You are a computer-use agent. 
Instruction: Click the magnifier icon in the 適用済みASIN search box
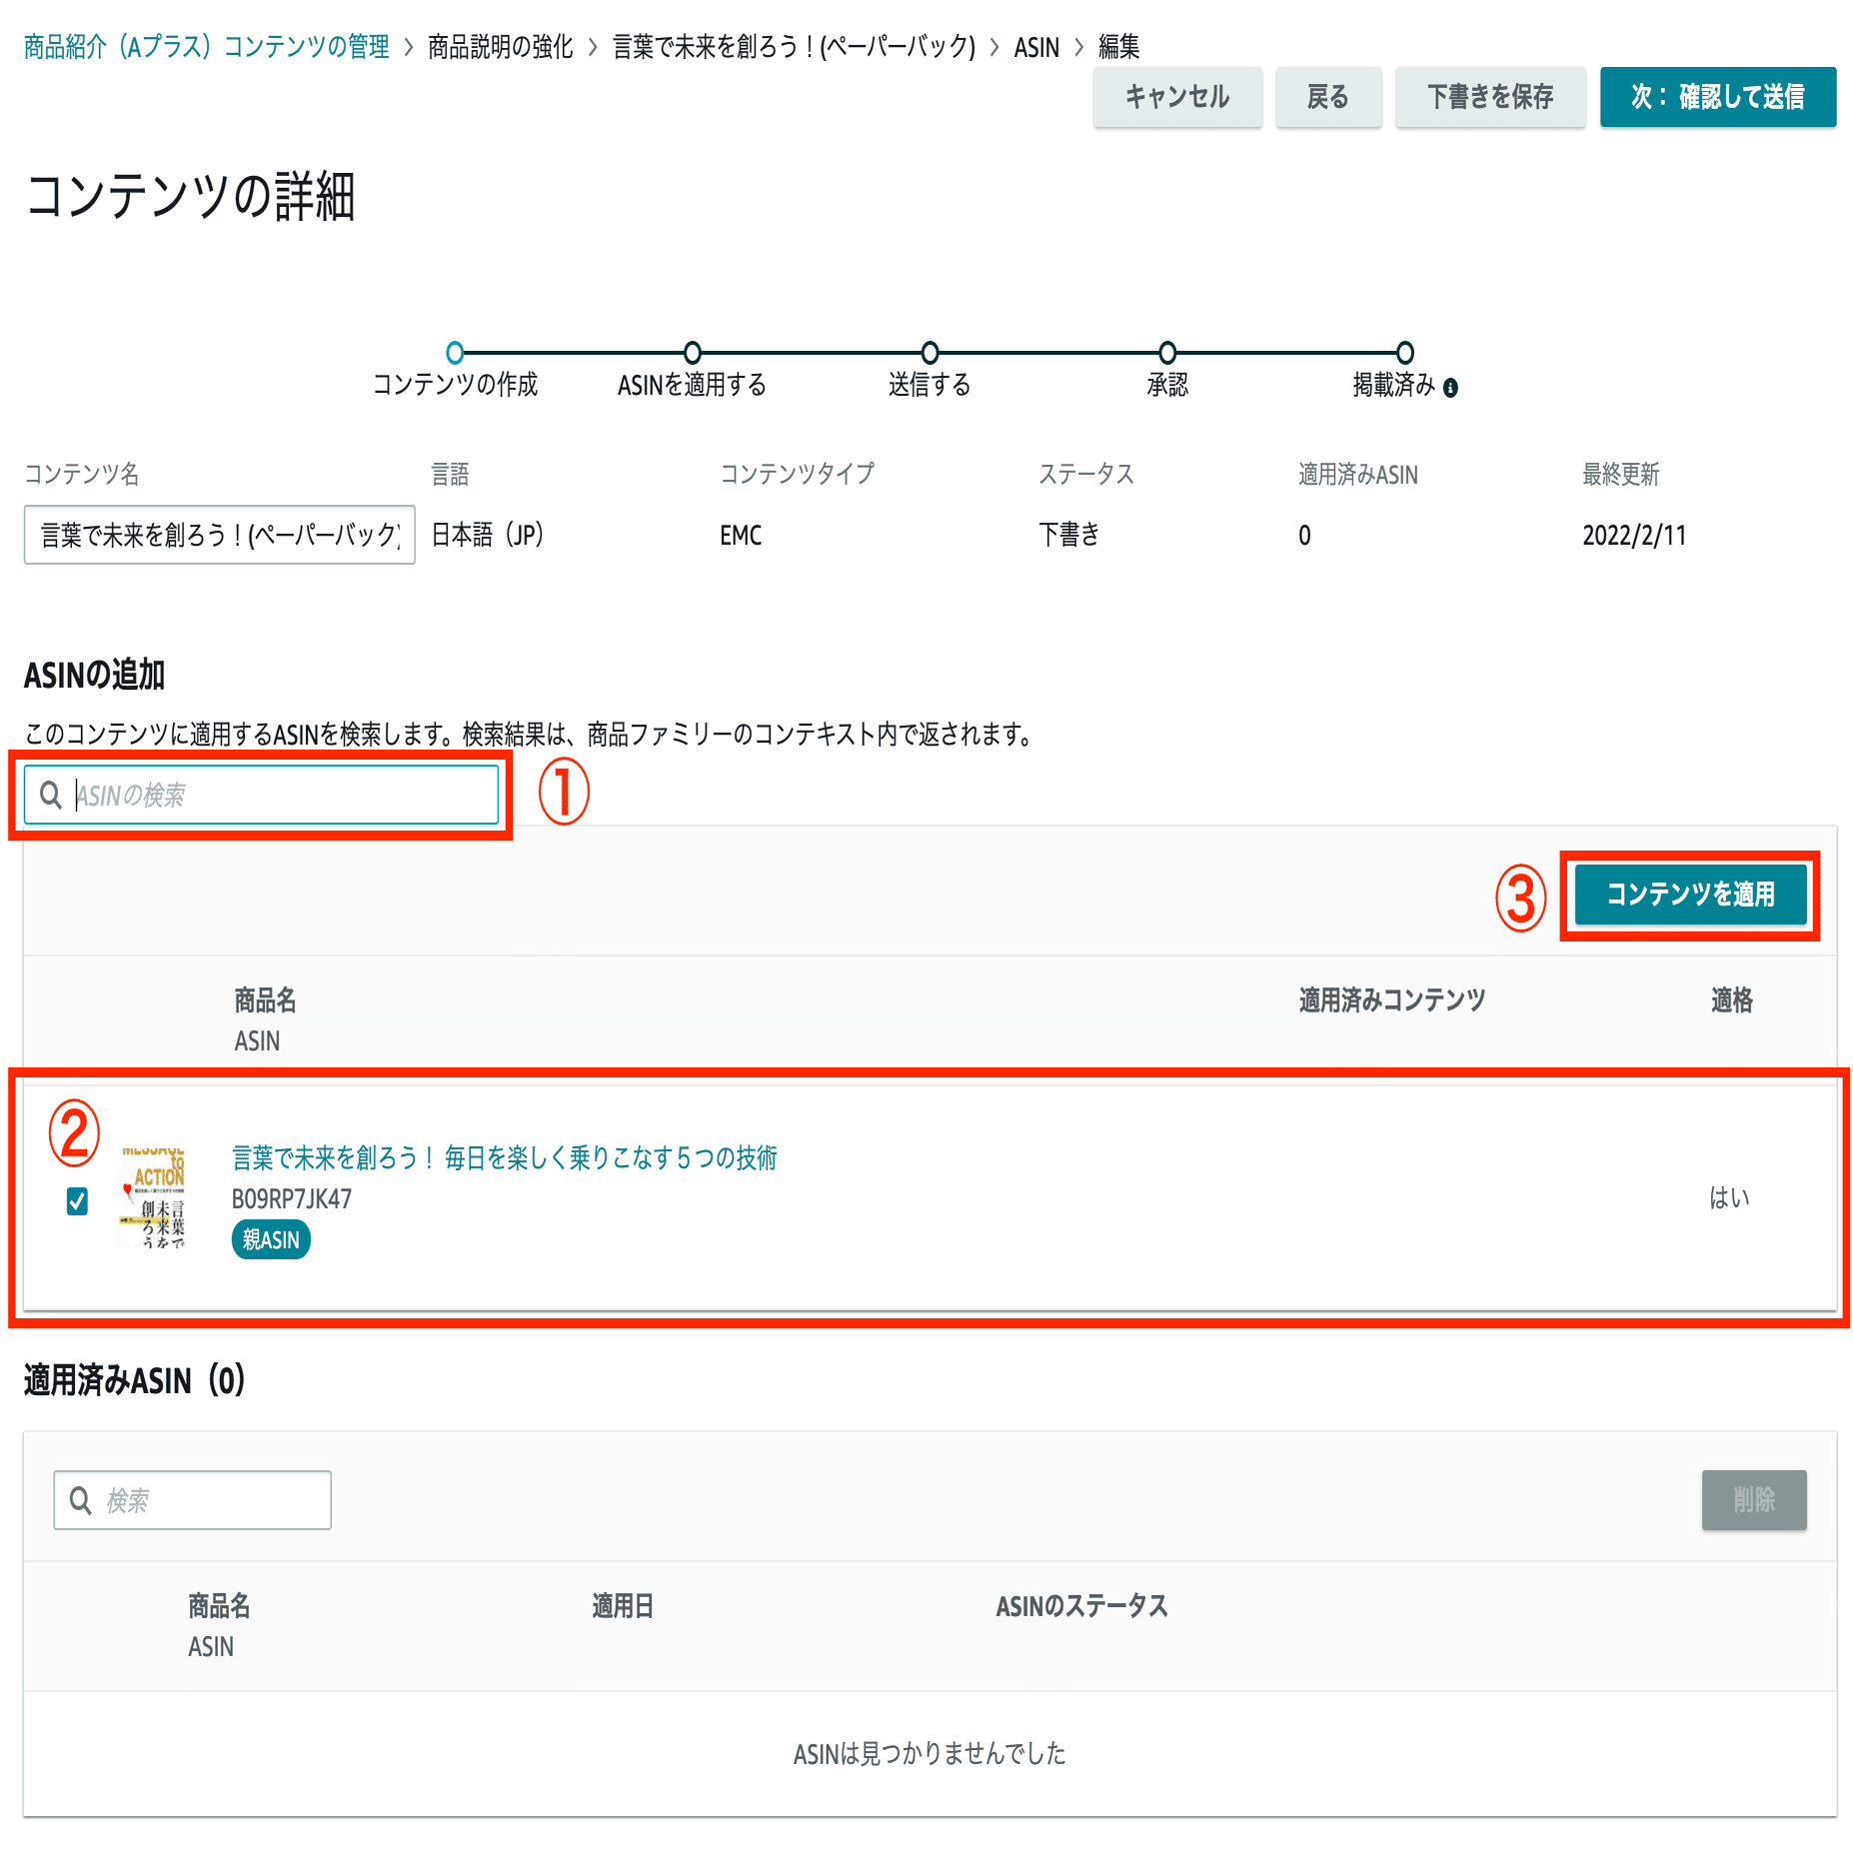click(x=81, y=1499)
